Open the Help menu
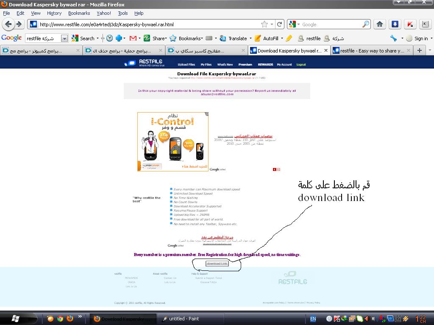434x325 pixels. [x=139, y=13]
